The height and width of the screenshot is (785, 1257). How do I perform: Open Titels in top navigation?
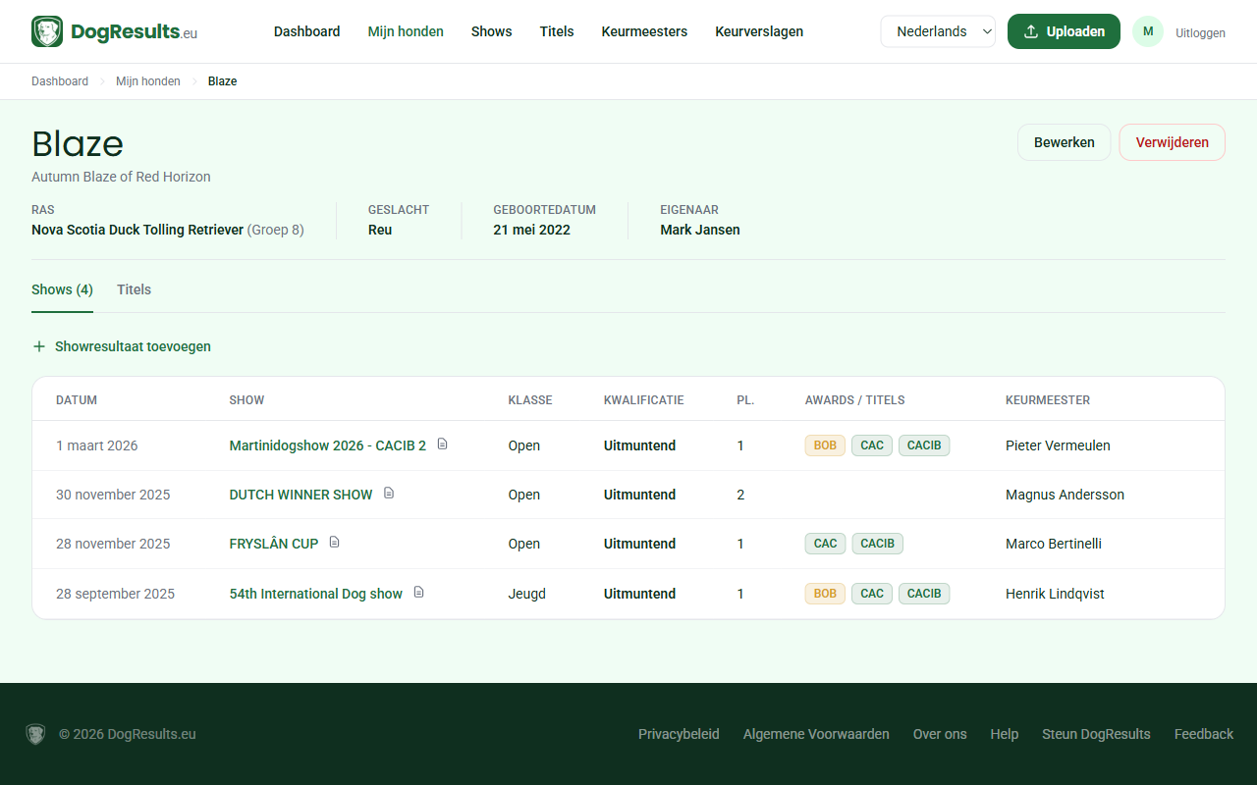pos(557,31)
